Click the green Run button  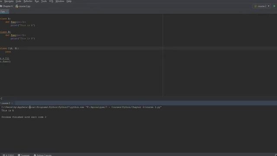(274, 6)
